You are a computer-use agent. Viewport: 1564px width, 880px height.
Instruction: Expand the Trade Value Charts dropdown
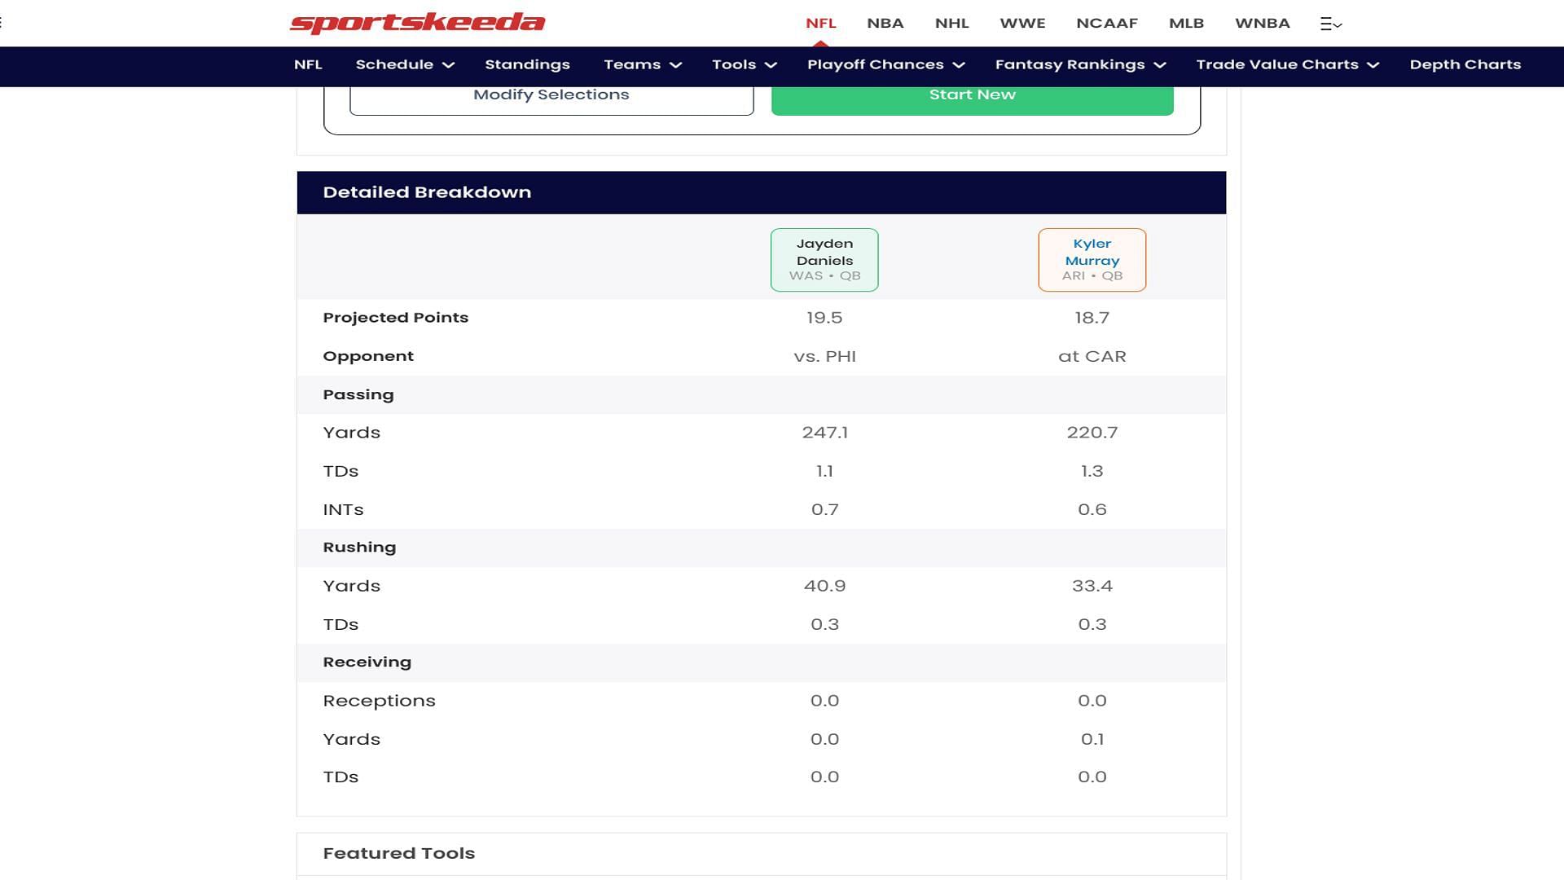coord(1287,64)
